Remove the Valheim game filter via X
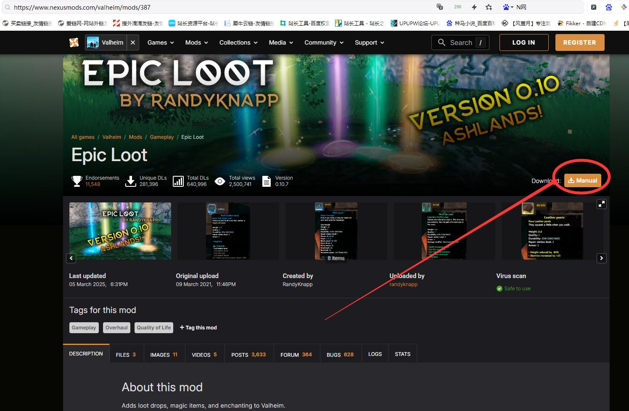This screenshot has height=411, width=629. [133, 42]
